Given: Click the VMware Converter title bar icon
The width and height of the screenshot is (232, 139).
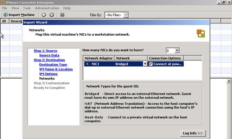Looking at the screenshot, I should (3, 2).
